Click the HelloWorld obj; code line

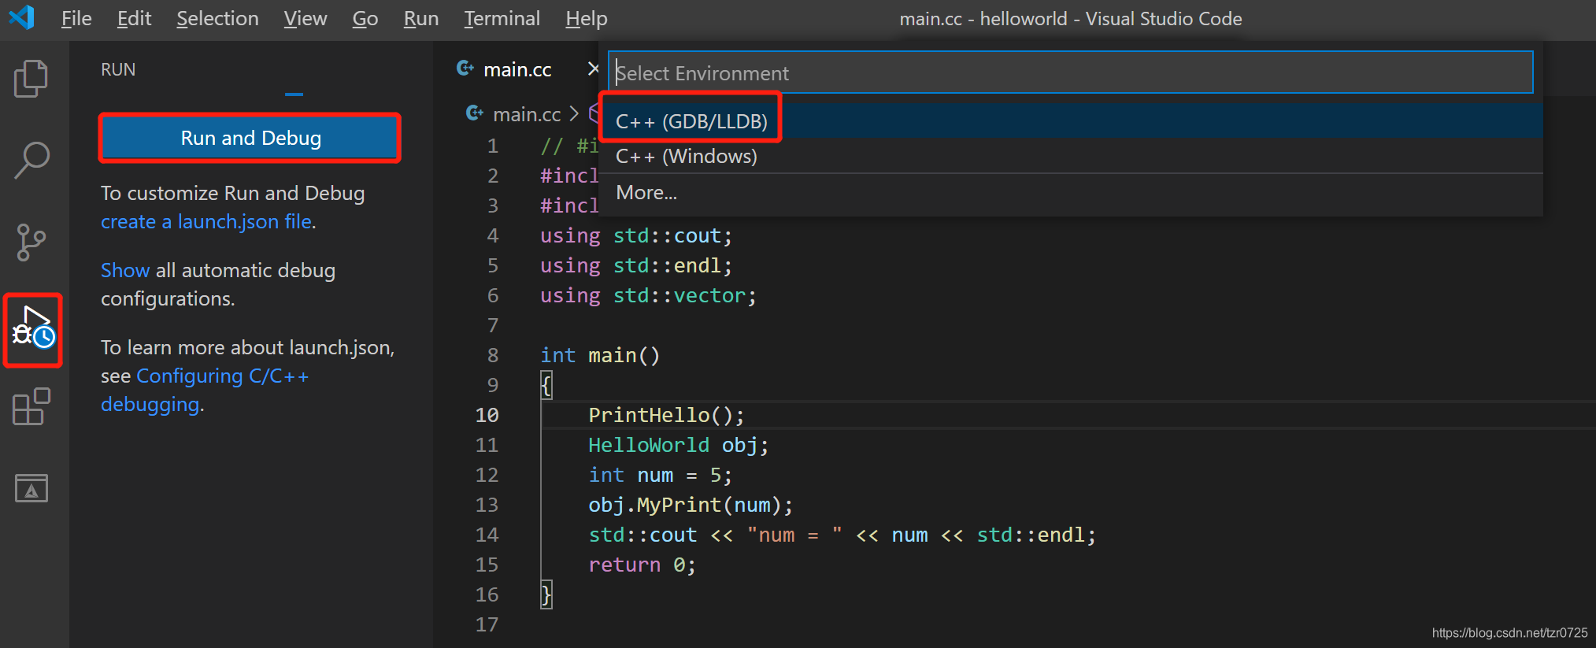678,445
